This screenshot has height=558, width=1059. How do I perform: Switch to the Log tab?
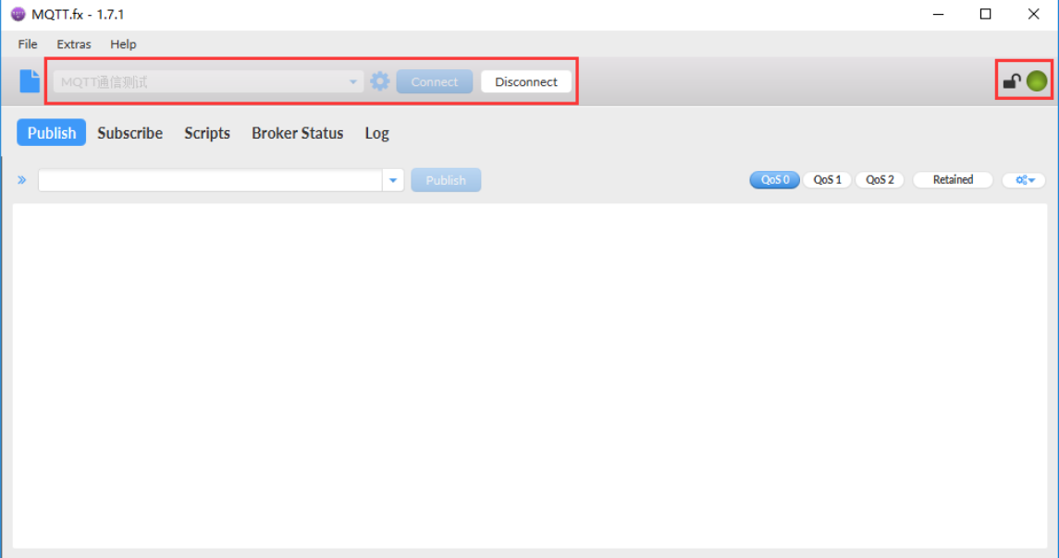tap(376, 133)
